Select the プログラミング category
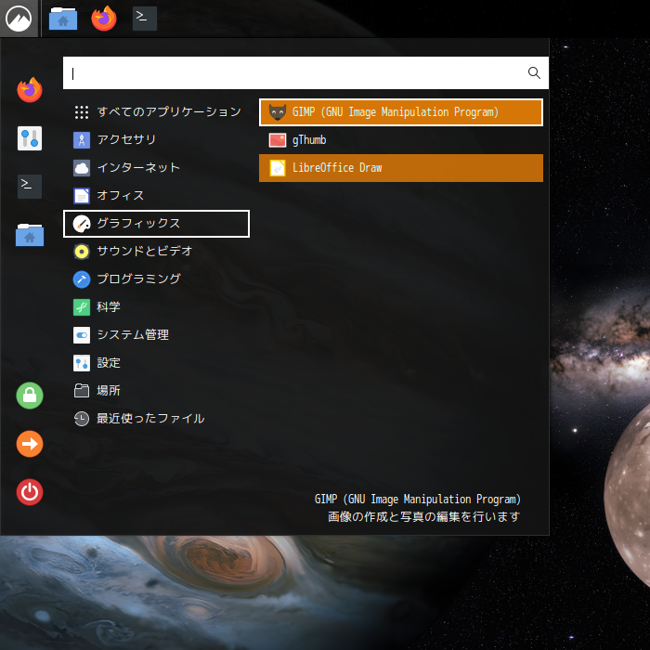The width and height of the screenshot is (650, 650). point(156,279)
